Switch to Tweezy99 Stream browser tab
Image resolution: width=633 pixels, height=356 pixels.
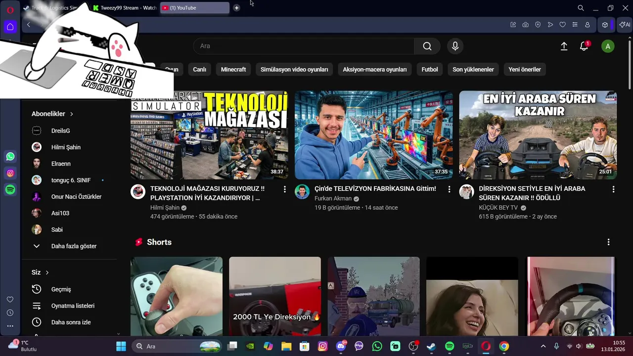125,8
